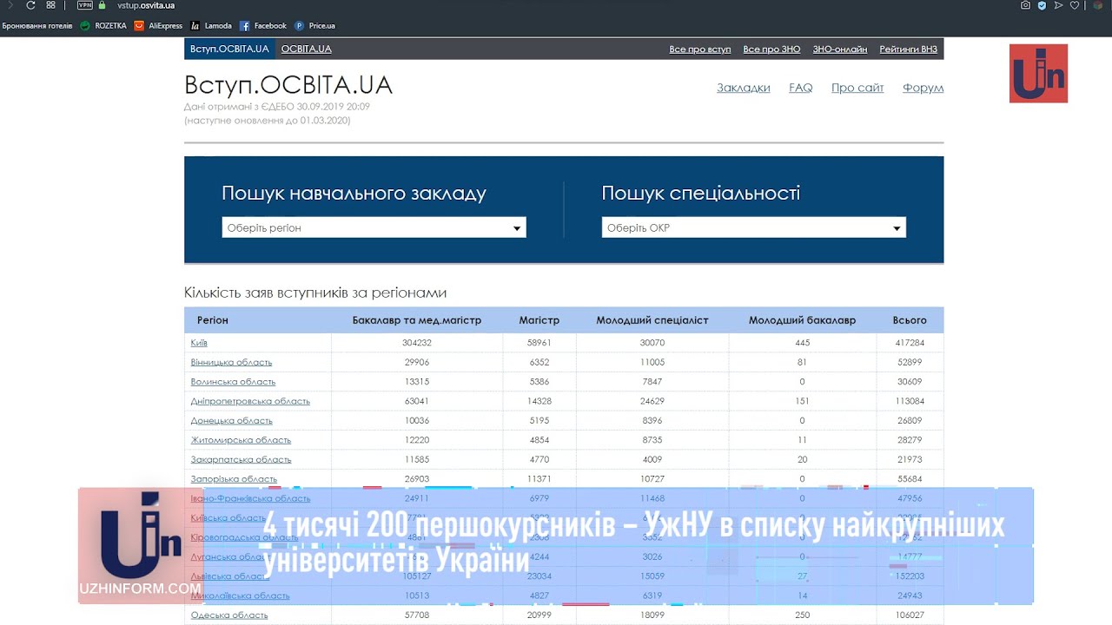Select the Вступ.ОСВІТА.UA tab

[x=229, y=49]
